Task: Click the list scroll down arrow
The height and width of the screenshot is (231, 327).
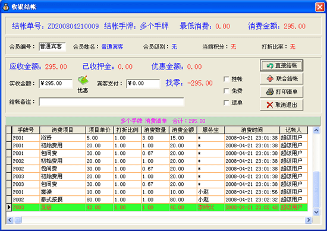Action: [316, 212]
